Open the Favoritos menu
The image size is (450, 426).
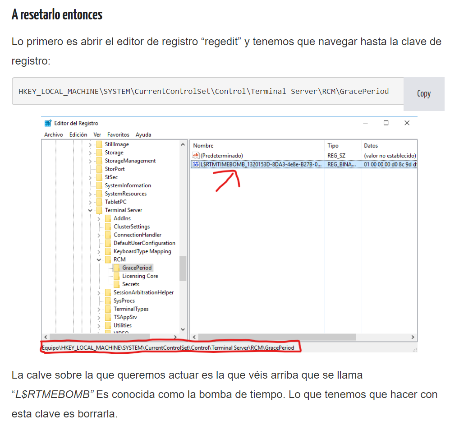[x=118, y=134]
